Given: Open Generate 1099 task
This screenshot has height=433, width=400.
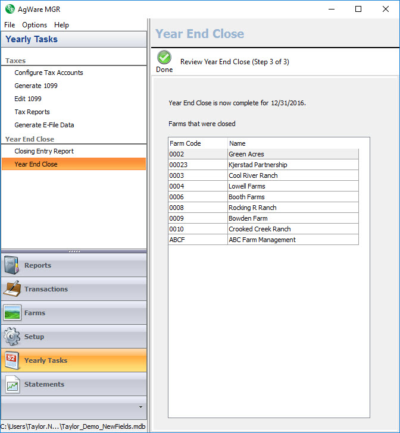Looking at the screenshot, I should click(x=36, y=86).
